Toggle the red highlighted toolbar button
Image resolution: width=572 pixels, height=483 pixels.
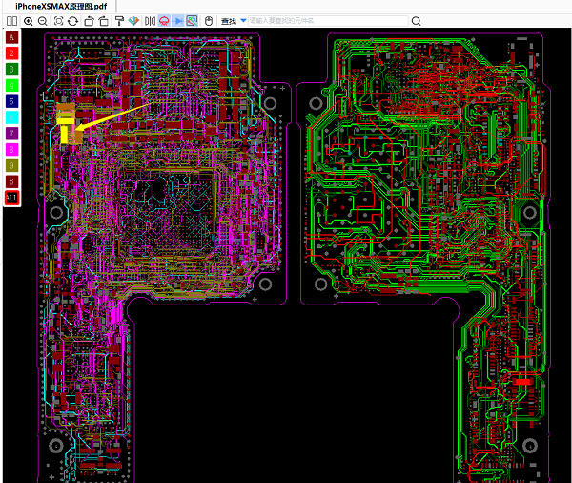coord(163,20)
